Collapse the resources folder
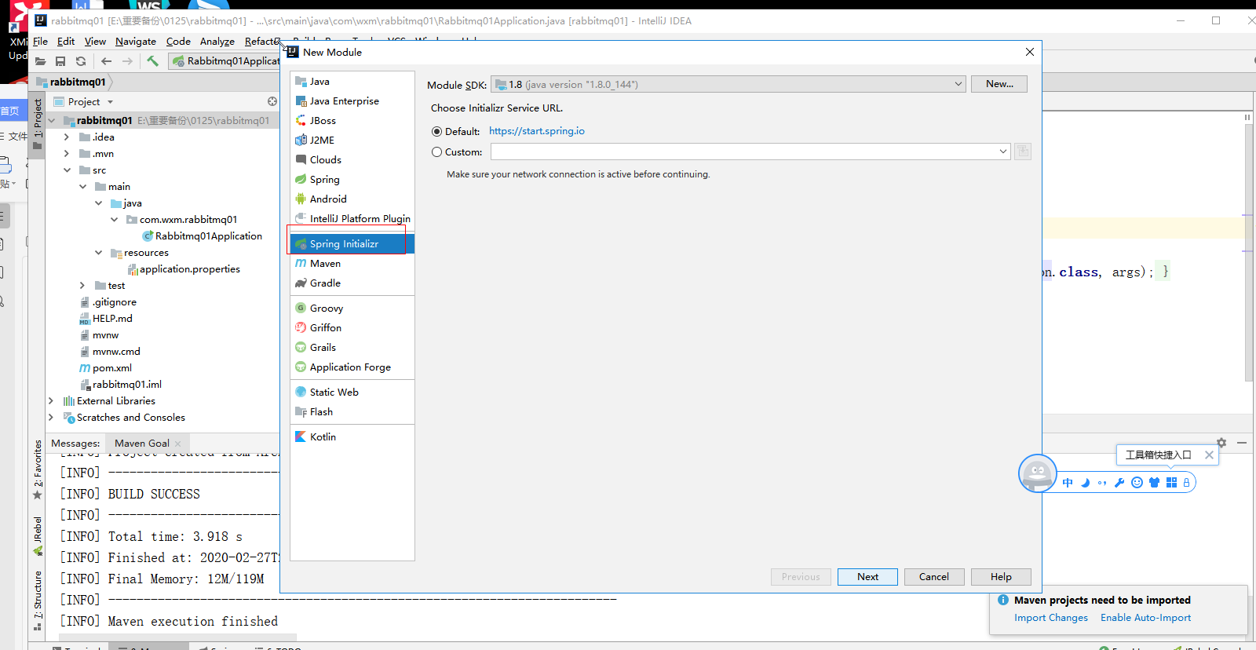The width and height of the screenshot is (1256, 650). point(98,253)
